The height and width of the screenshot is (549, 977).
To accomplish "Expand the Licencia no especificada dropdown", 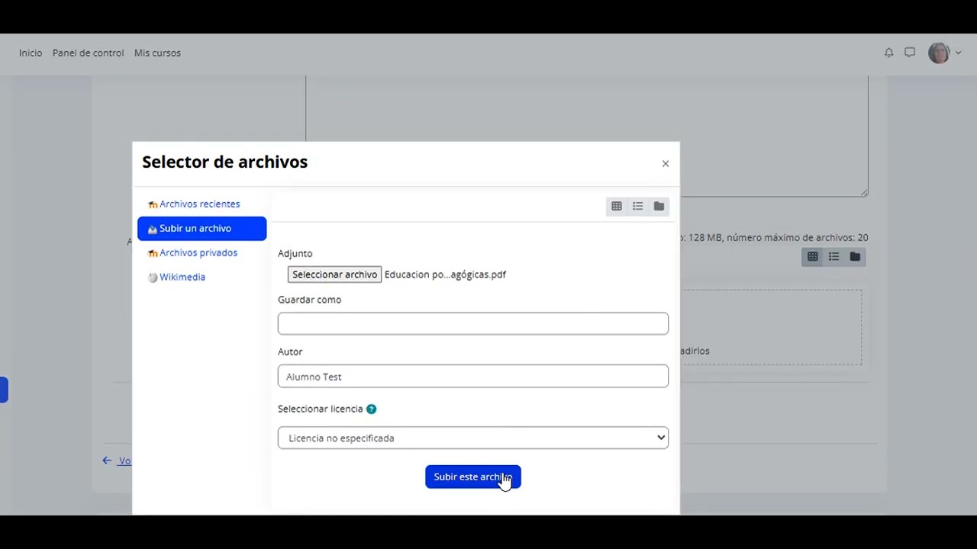I will pos(473,438).
